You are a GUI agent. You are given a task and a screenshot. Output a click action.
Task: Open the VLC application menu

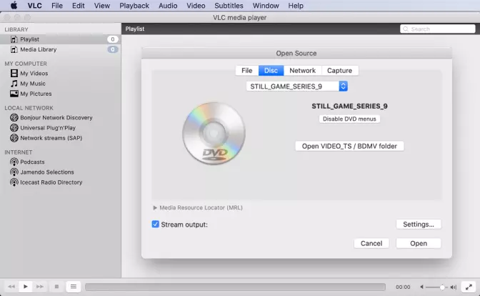click(x=34, y=6)
